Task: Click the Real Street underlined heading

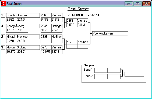Action: tap(78, 9)
